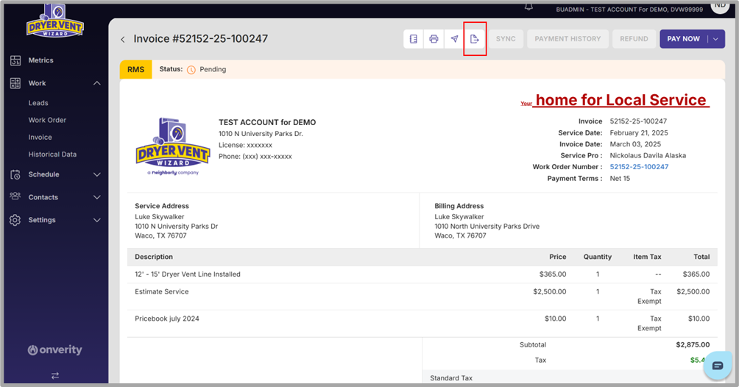
Task: Click the 'February 21, 2025' service date
Action: tap(639, 133)
